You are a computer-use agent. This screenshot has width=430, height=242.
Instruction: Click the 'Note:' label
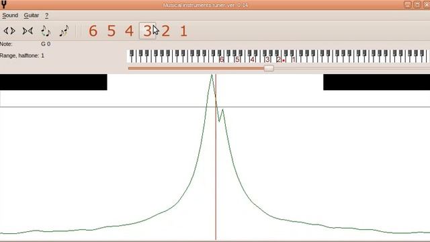(x=6, y=44)
